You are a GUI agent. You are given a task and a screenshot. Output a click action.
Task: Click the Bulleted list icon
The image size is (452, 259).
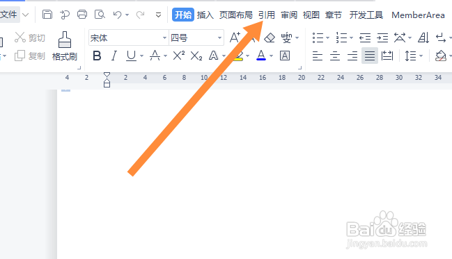[318, 37]
